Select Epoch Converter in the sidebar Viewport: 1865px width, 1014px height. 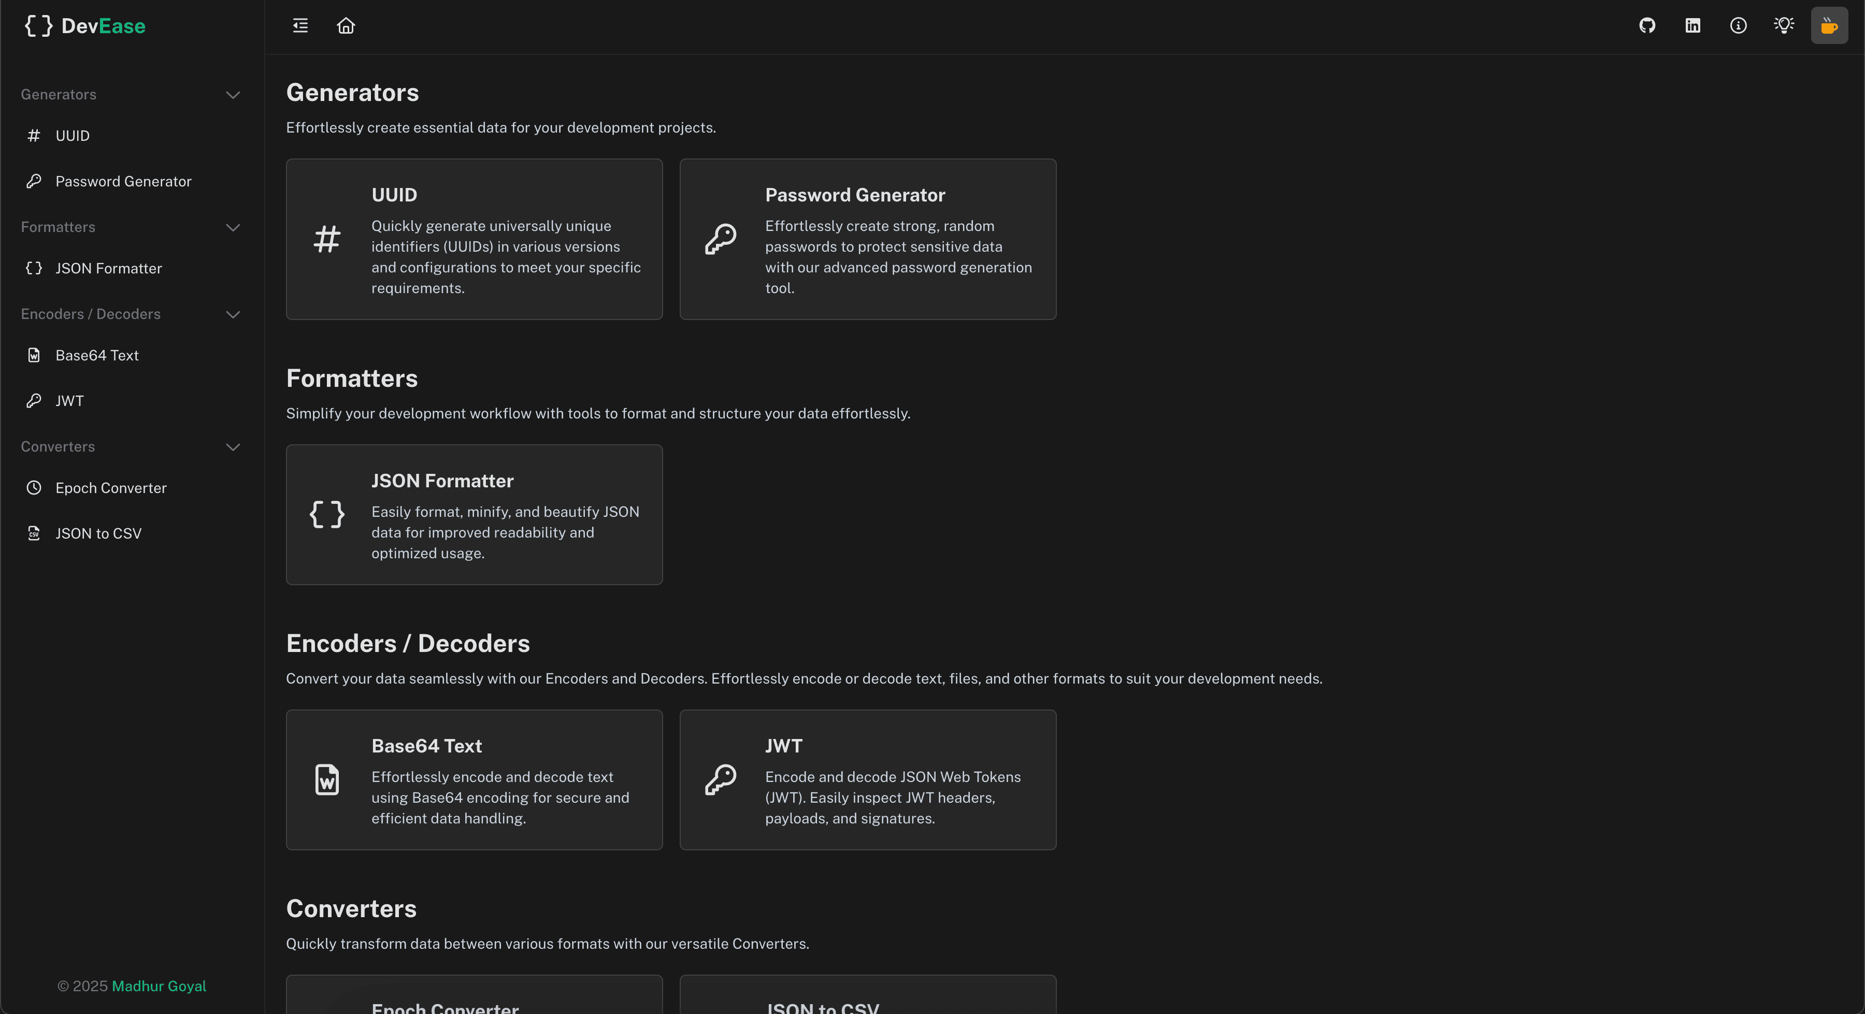(x=111, y=488)
